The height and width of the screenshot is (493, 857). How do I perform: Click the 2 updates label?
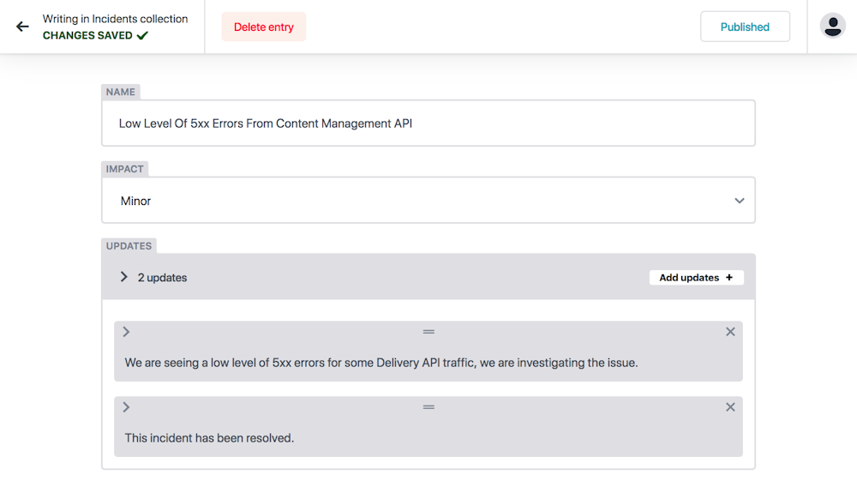[162, 278]
